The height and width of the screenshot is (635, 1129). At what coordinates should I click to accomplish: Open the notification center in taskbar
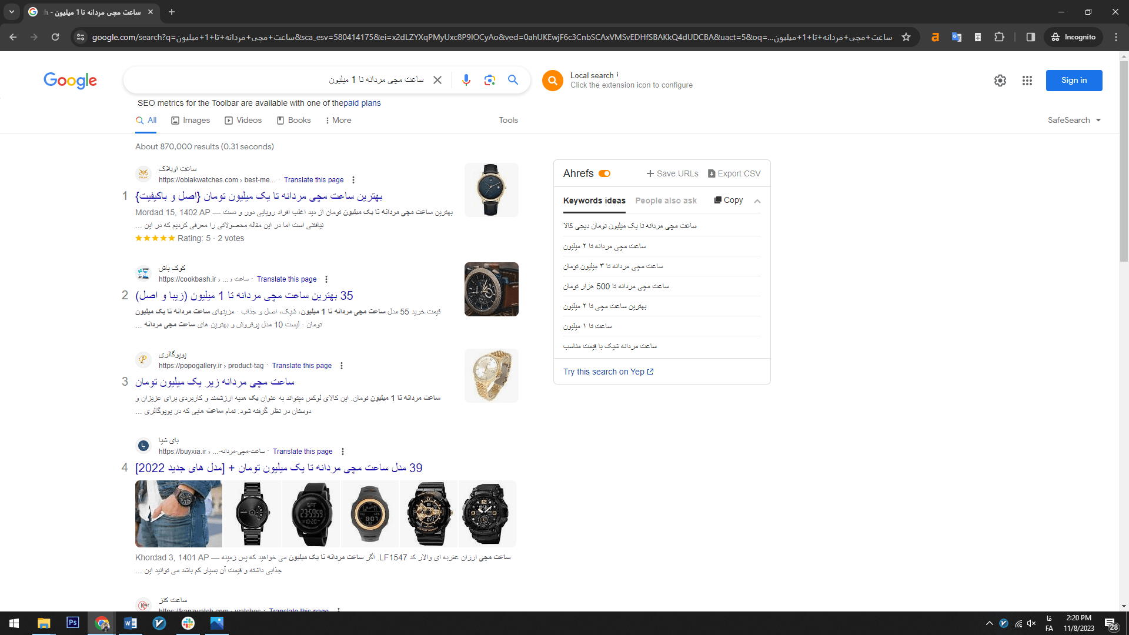(x=1111, y=623)
